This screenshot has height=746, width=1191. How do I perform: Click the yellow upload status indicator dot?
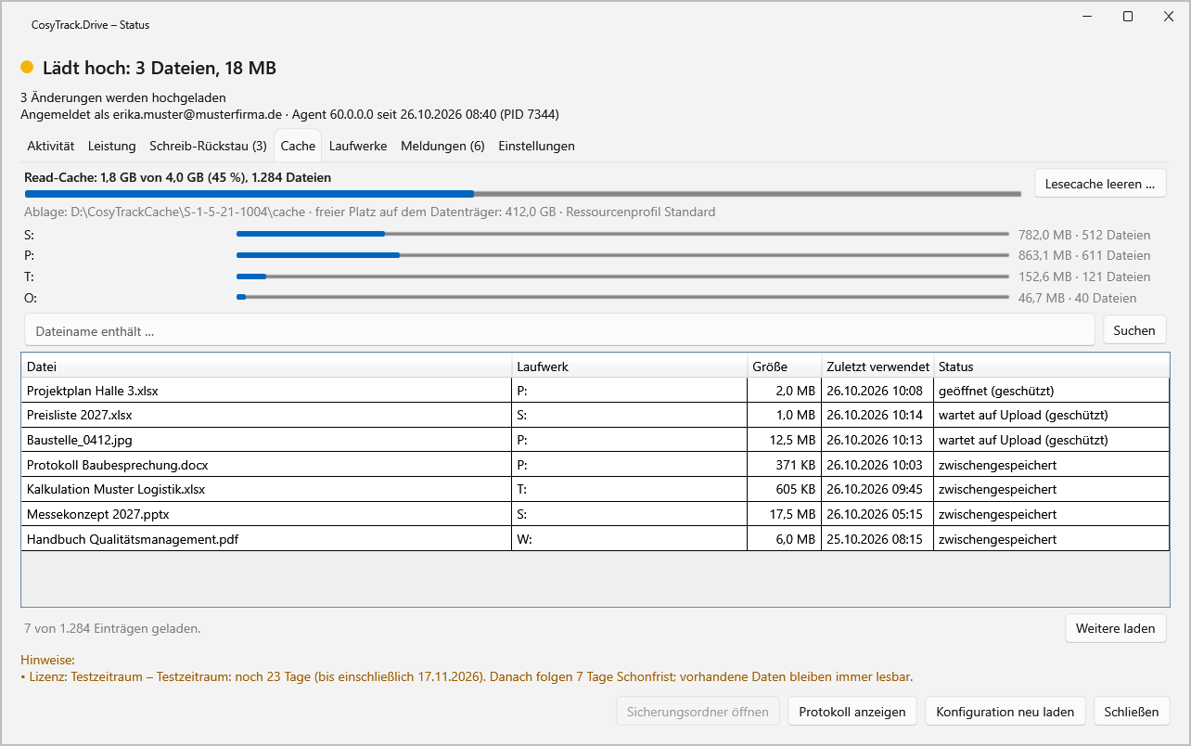(27, 68)
